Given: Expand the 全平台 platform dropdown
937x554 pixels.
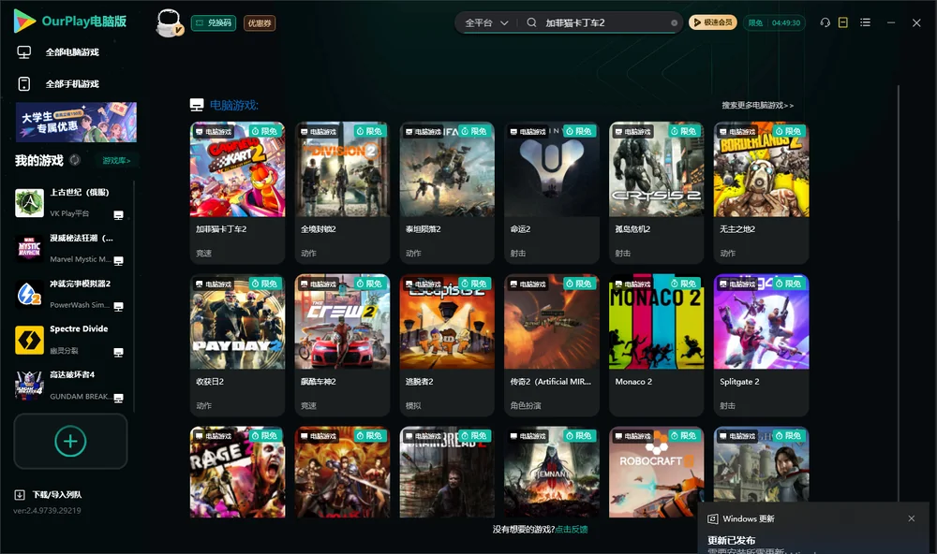Looking at the screenshot, I should [x=486, y=22].
